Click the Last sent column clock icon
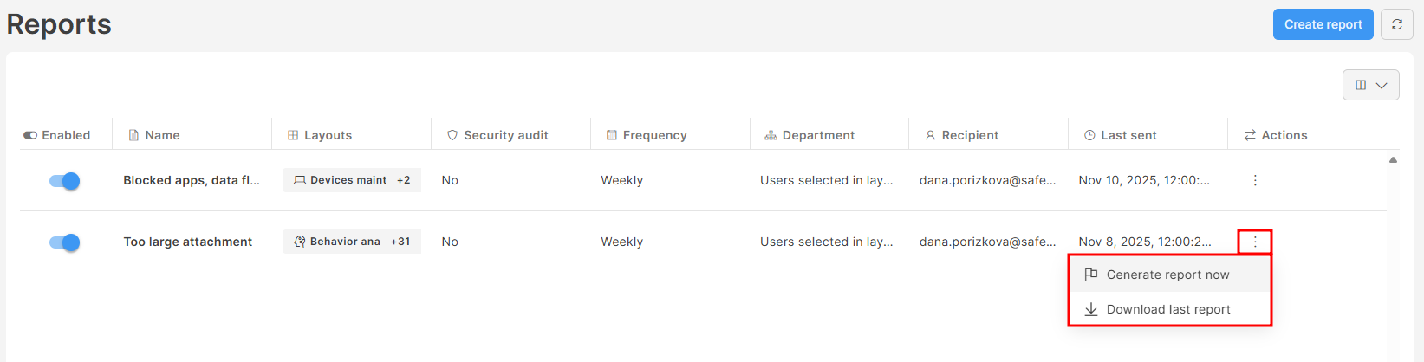Viewport: 1424px width, 362px height. pos(1089,135)
